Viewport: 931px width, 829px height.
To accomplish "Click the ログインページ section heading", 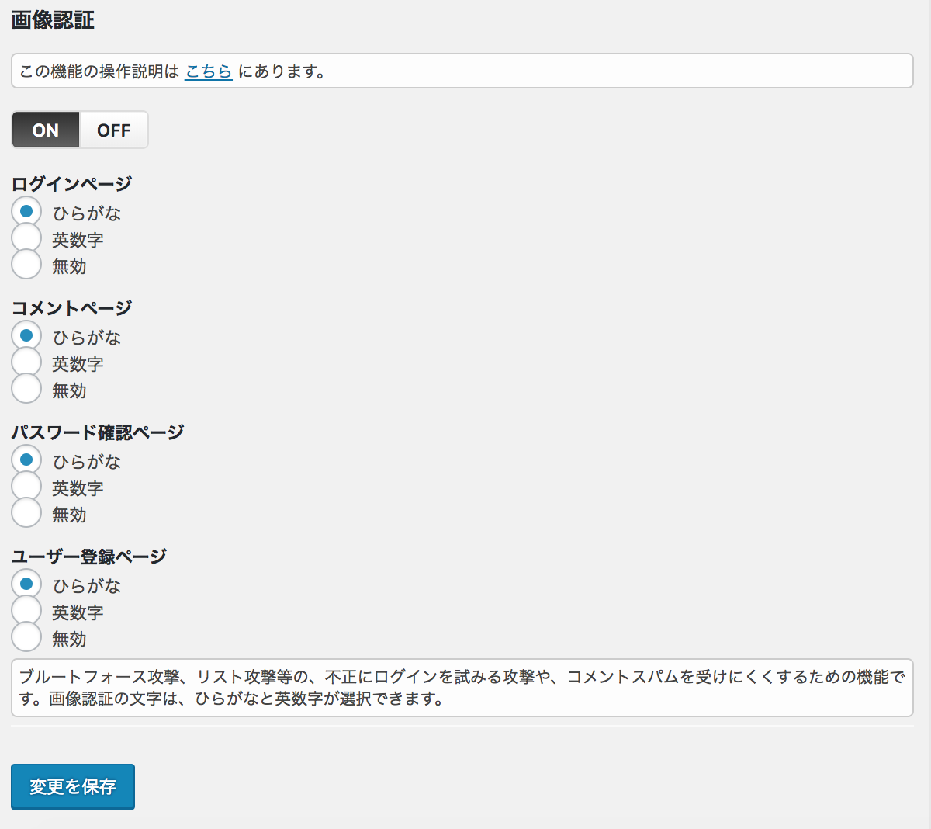I will pos(71,184).
